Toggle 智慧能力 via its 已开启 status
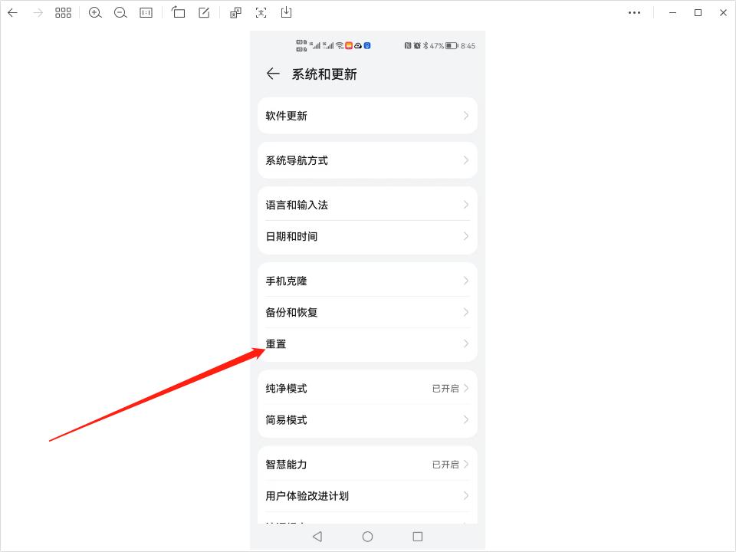 pos(445,465)
